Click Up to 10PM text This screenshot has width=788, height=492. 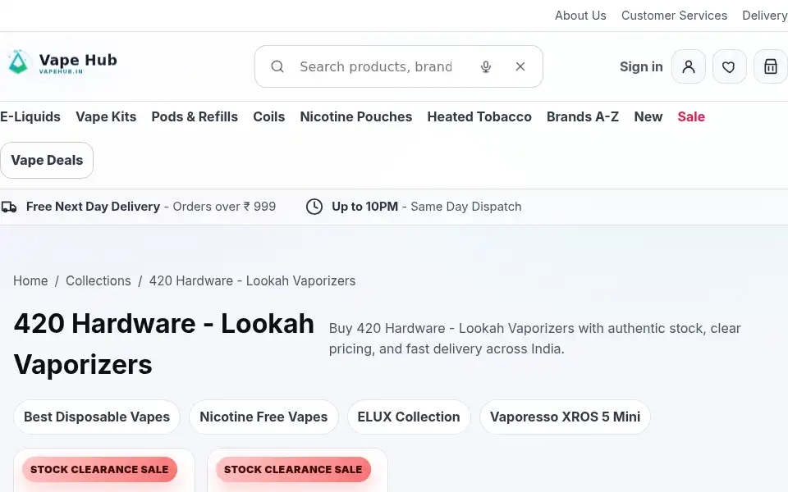(364, 207)
